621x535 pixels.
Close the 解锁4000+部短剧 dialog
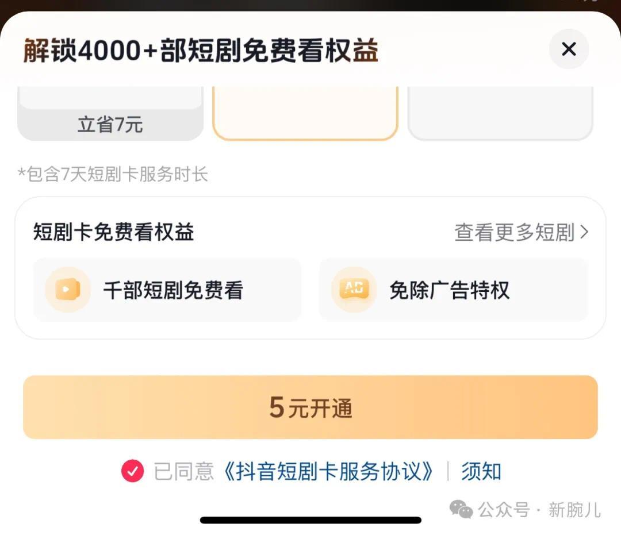click(569, 49)
